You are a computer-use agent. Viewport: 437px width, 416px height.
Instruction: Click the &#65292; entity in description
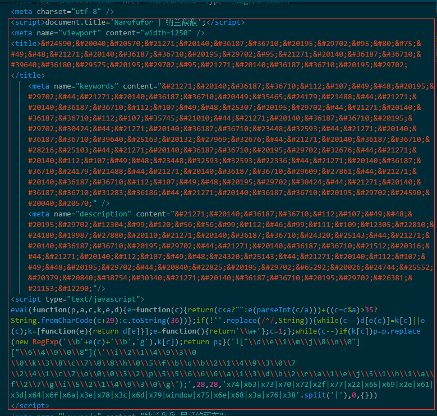(312, 267)
